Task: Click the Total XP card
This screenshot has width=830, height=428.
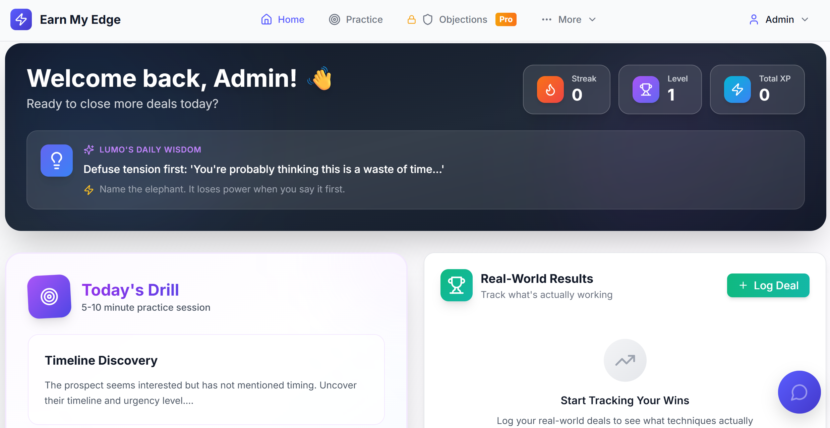Action: 757,89
